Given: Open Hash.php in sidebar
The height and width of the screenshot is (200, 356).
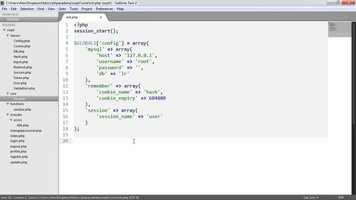Looking at the screenshot, I should [x=21, y=57].
